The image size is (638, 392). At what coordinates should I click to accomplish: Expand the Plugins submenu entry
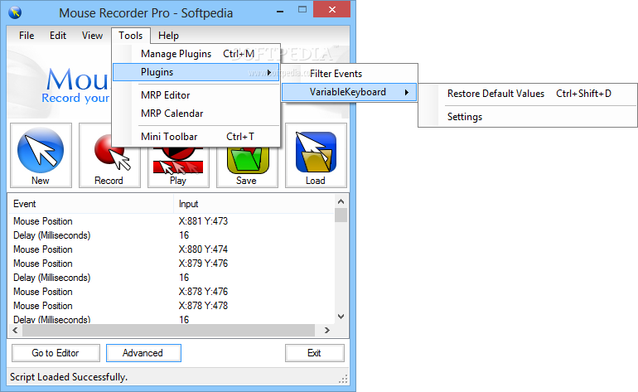tap(196, 72)
